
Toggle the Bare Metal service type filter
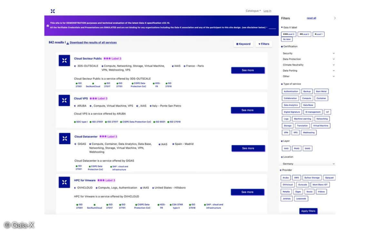[x=321, y=92]
